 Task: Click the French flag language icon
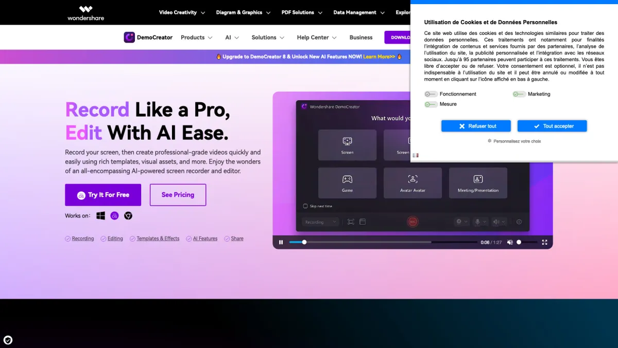416,155
